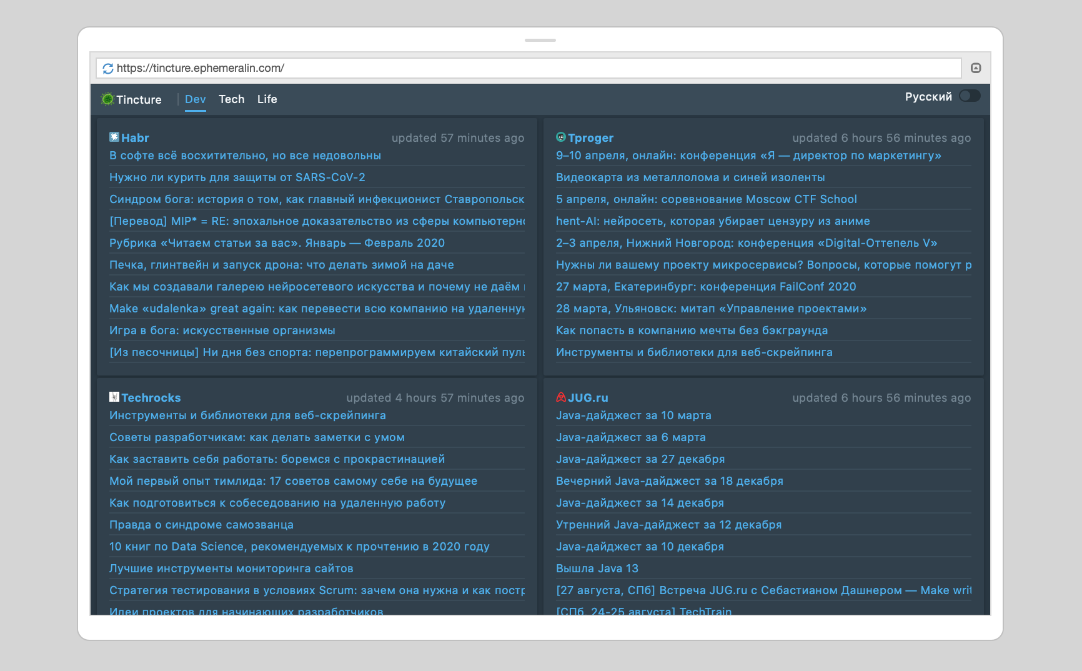Open 'Как мы создавали галерею' article

(317, 287)
